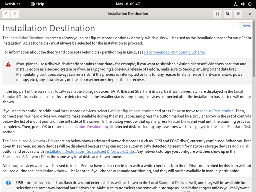Open the power menu icon in the top bar
The height and width of the screenshot is (192, 256).
click(250, 4)
